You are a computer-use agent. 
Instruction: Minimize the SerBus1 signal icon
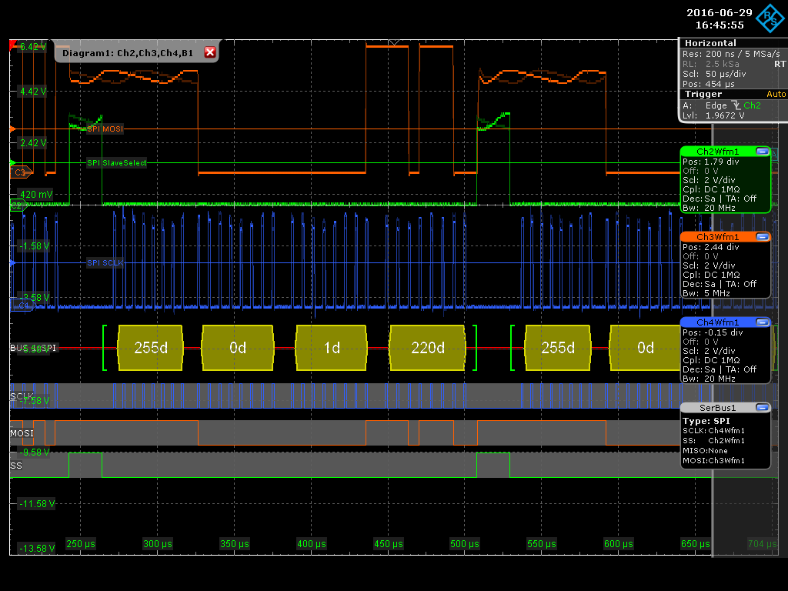click(762, 408)
